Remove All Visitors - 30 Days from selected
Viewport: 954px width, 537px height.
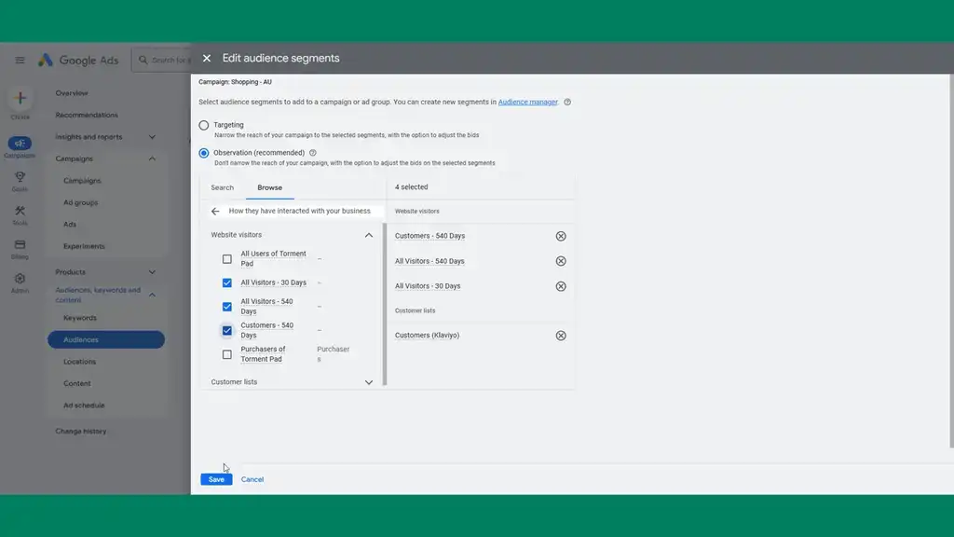[561, 286]
